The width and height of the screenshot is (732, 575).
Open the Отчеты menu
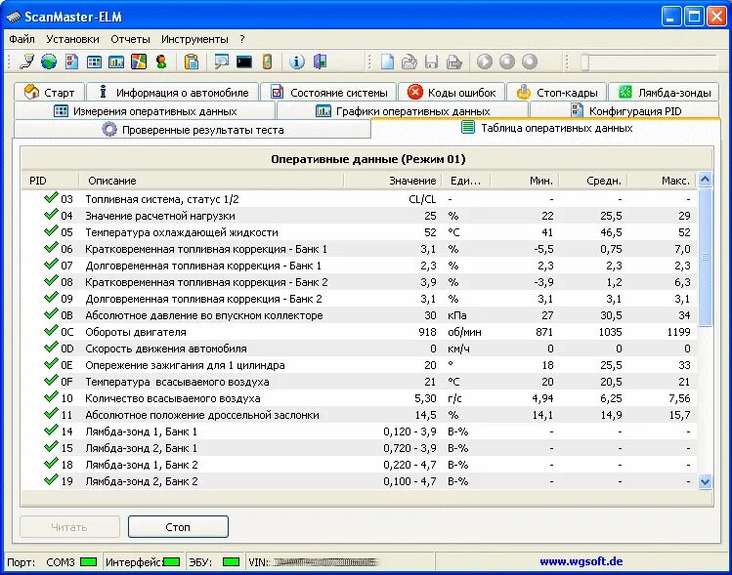[x=130, y=39]
